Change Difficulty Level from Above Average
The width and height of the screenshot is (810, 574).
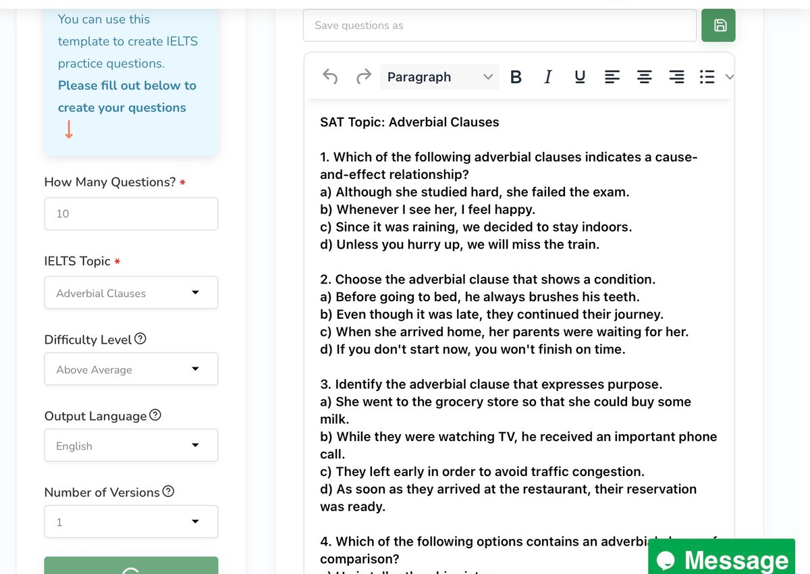click(131, 369)
